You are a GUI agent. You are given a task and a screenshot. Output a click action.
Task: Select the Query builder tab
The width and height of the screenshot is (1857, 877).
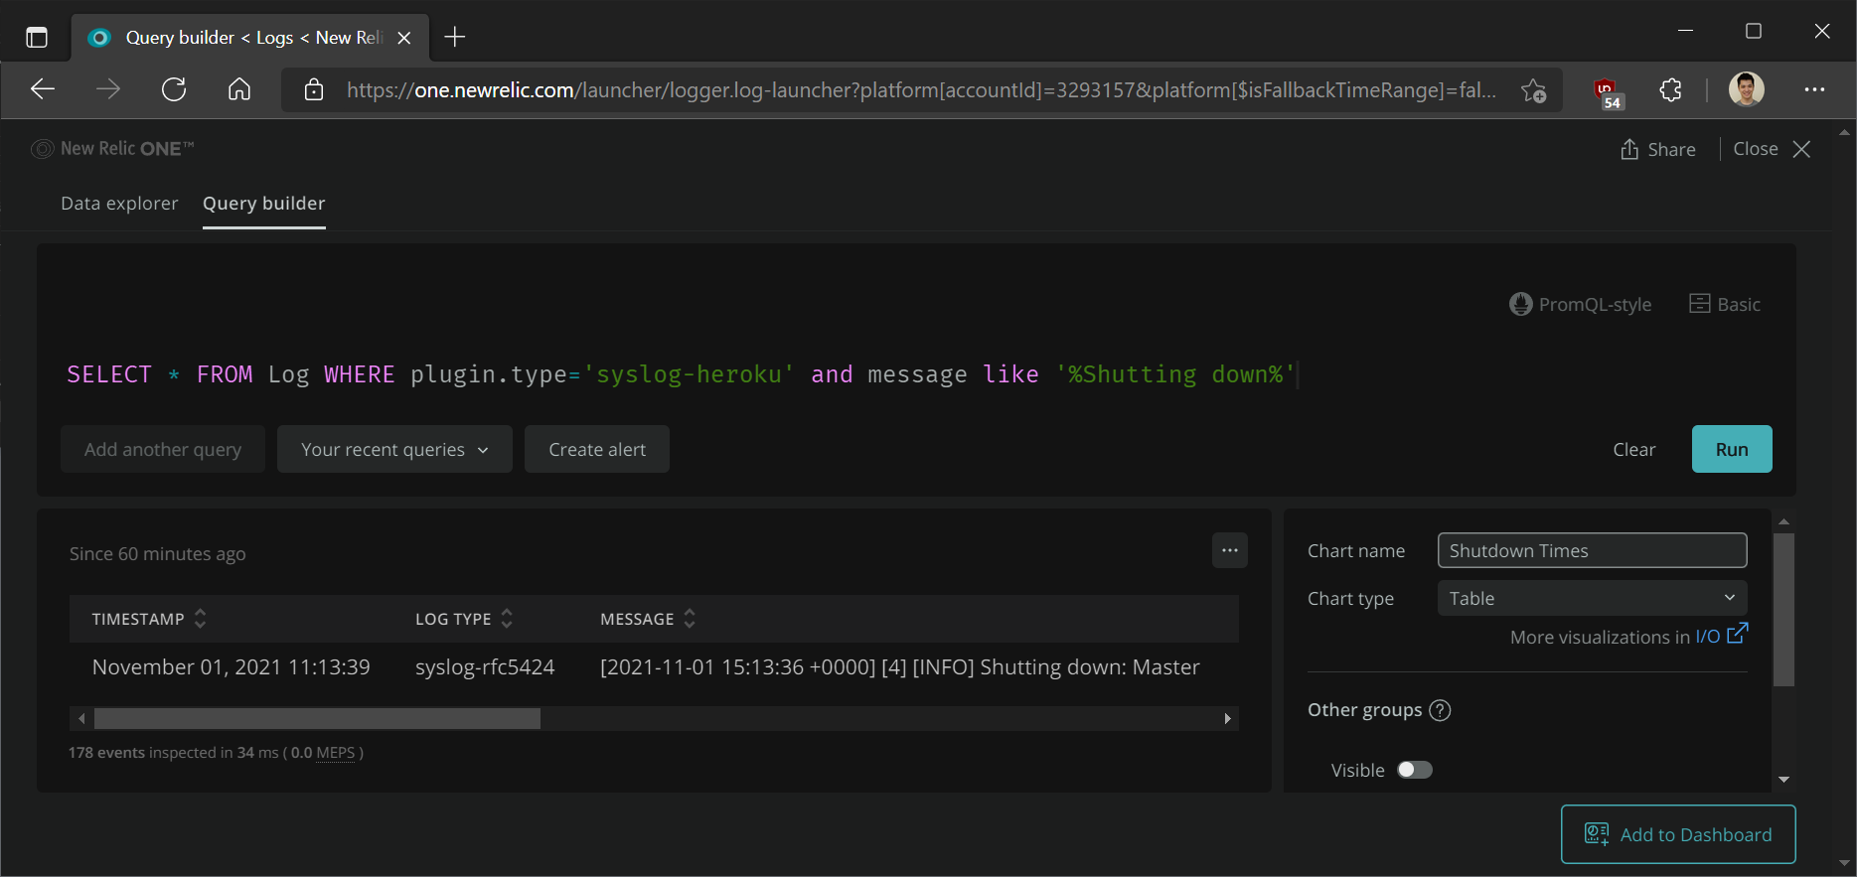tap(264, 204)
